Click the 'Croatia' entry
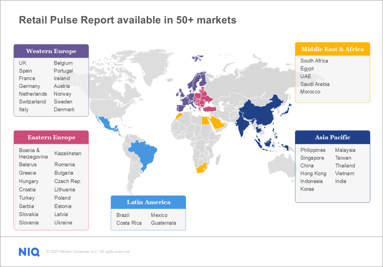The width and height of the screenshot is (383, 267). [x=27, y=190]
